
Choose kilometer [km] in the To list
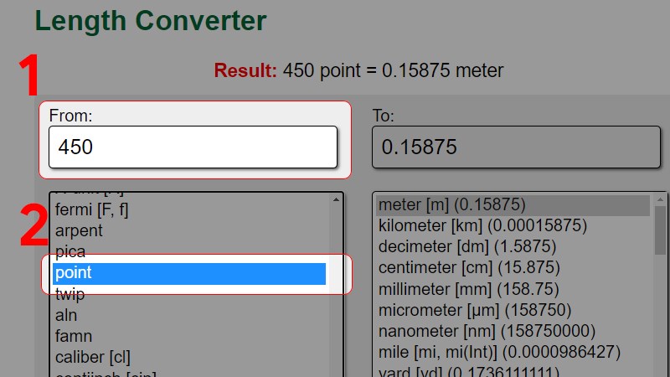pyautogui.click(x=513, y=225)
